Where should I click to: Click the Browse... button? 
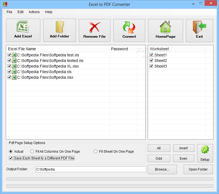coord(162,169)
